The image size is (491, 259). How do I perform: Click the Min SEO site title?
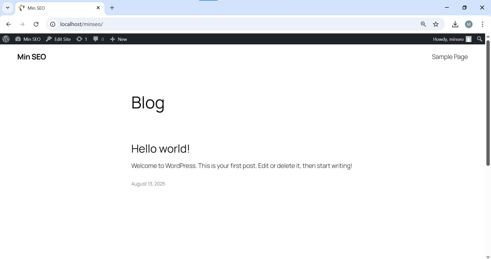(31, 57)
